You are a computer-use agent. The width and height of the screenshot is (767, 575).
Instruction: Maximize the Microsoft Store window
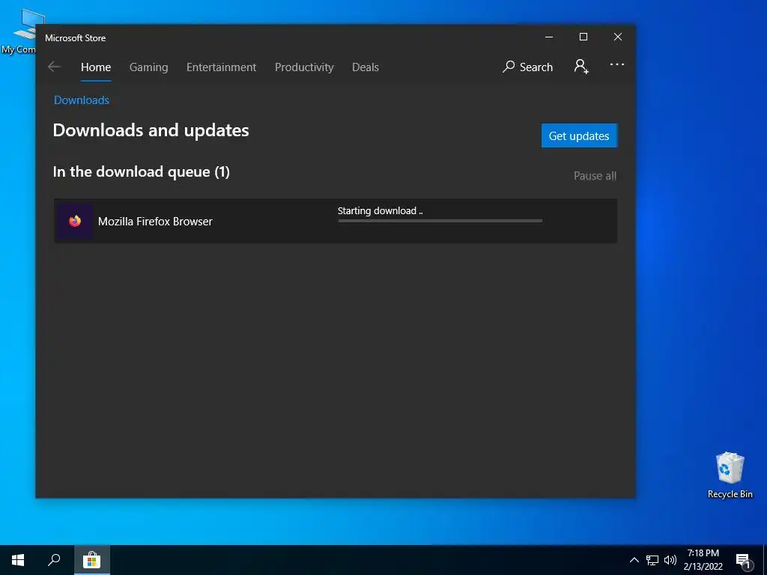click(x=583, y=37)
